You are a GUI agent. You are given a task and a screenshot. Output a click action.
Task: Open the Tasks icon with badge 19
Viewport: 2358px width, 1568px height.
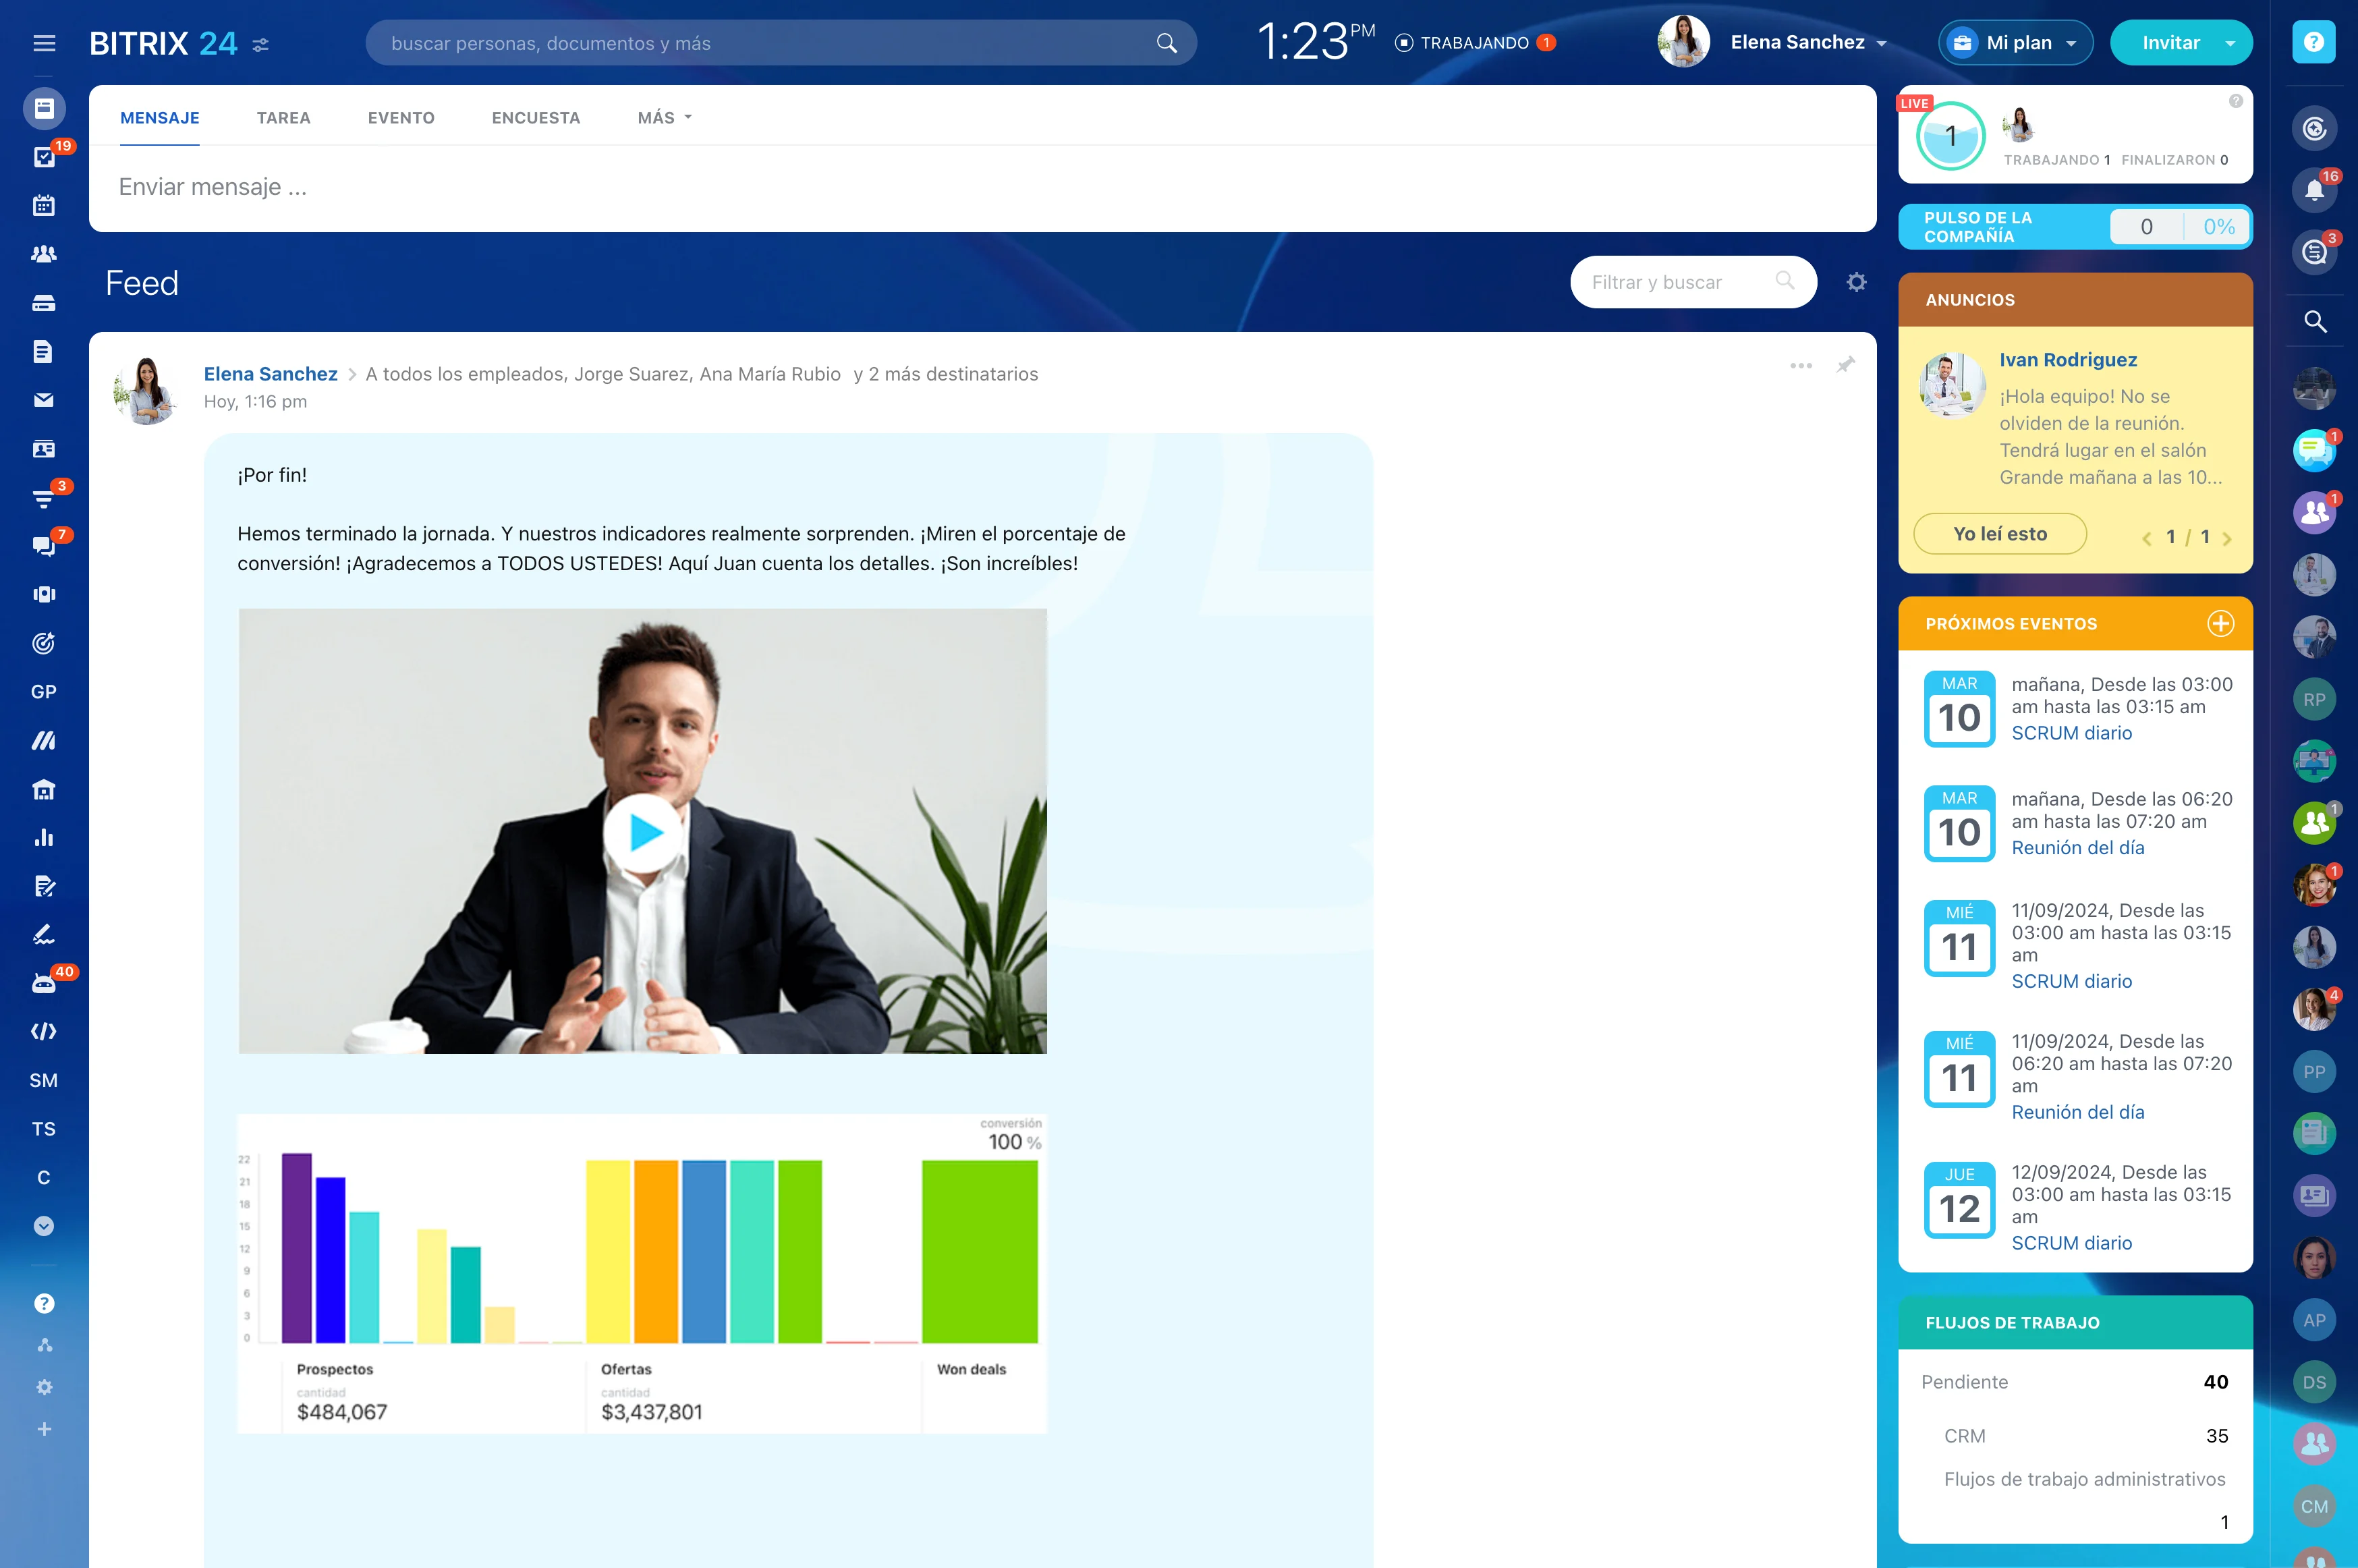(44, 157)
